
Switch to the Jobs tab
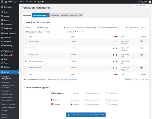click(80, 15)
